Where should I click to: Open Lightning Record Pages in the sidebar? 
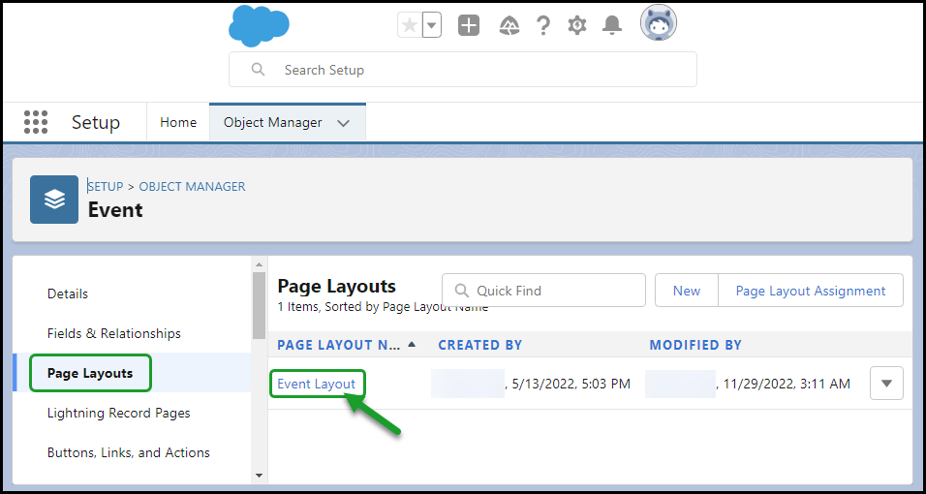119,413
